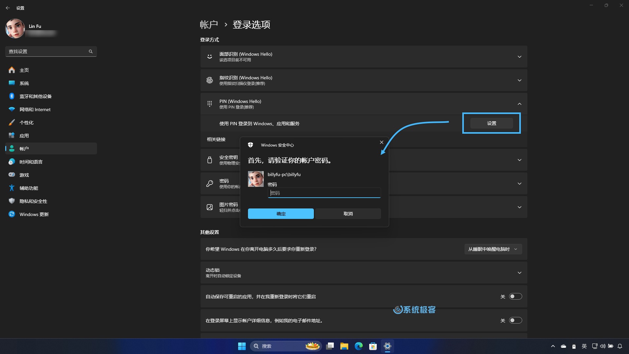This screenshot has height=354, width=629.
Task: Expand 指纹识别 (Windows Hello) chevron
Action: point(519,80)
